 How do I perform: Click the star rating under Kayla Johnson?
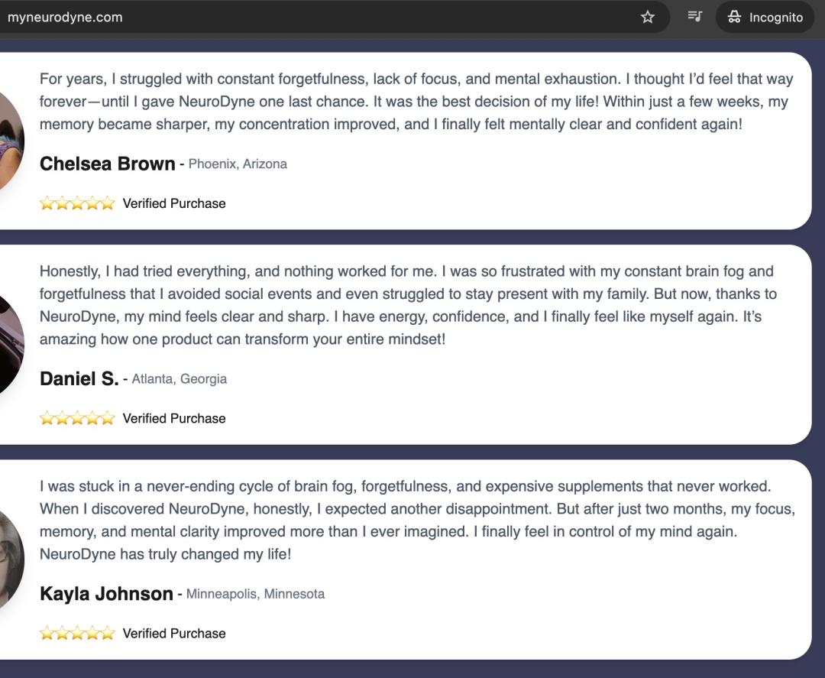(x=77, y=633)
